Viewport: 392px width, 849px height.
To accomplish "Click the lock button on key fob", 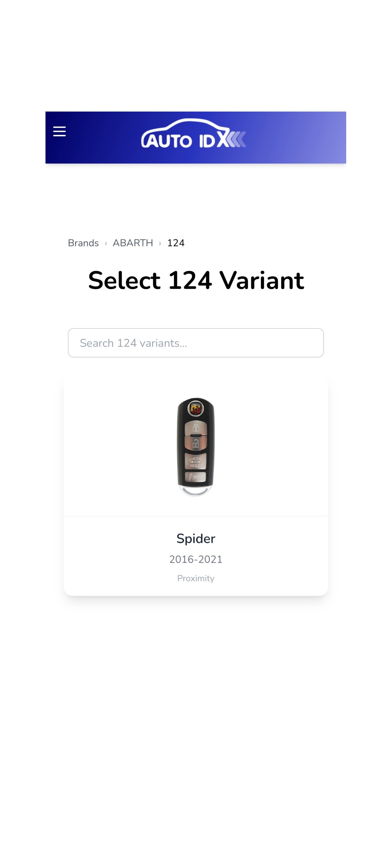I will tap(196, 428).
